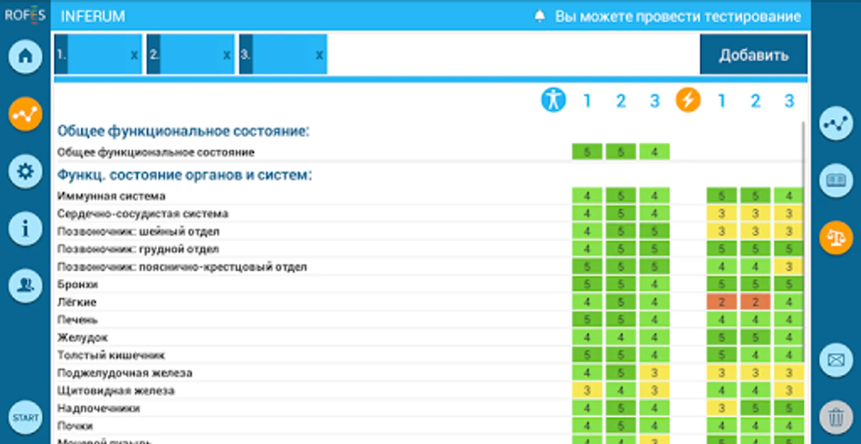
Task: Click the Желудок row label
Action: point(82,337)
